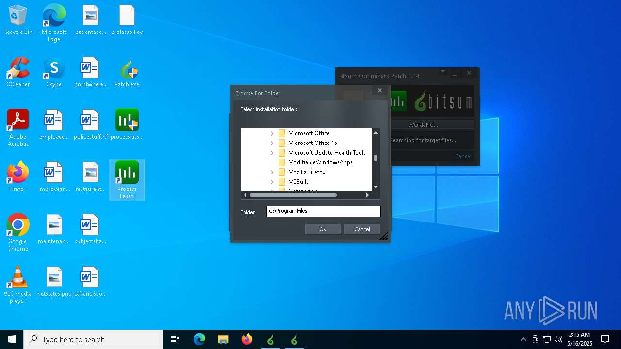Select the maintenan image file icon
The image size is (621, 349).
pyautogui.click(x=54, y=230)
